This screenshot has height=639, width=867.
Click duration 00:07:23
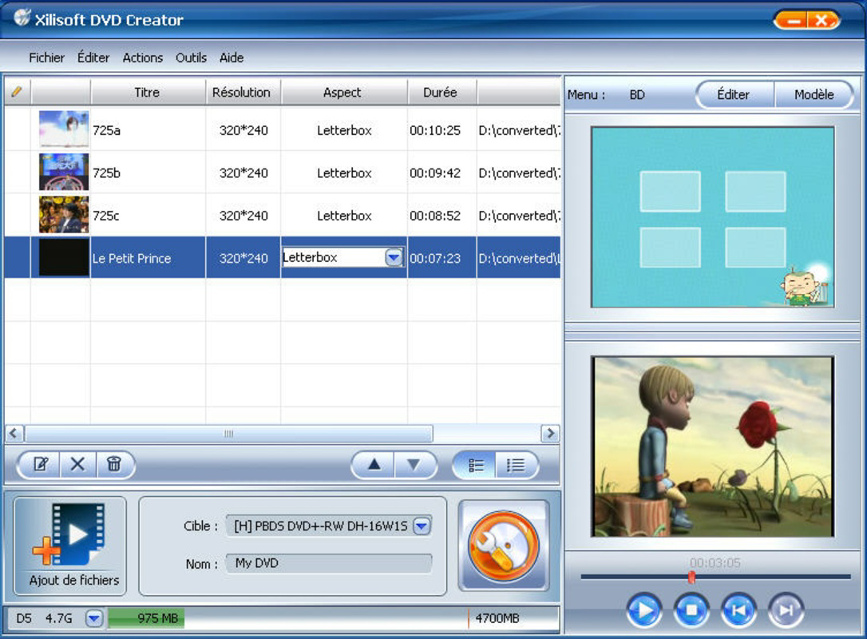click(435, 258)
